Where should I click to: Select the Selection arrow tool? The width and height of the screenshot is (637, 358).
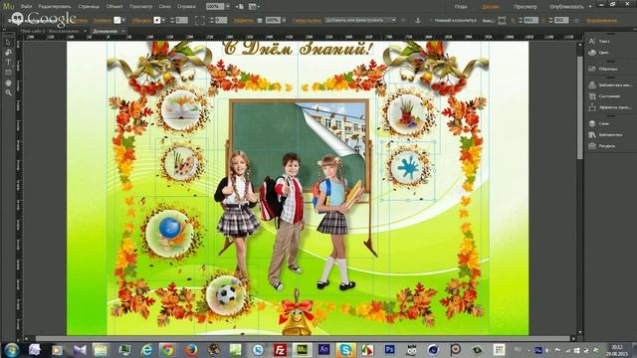coord(8,42)
